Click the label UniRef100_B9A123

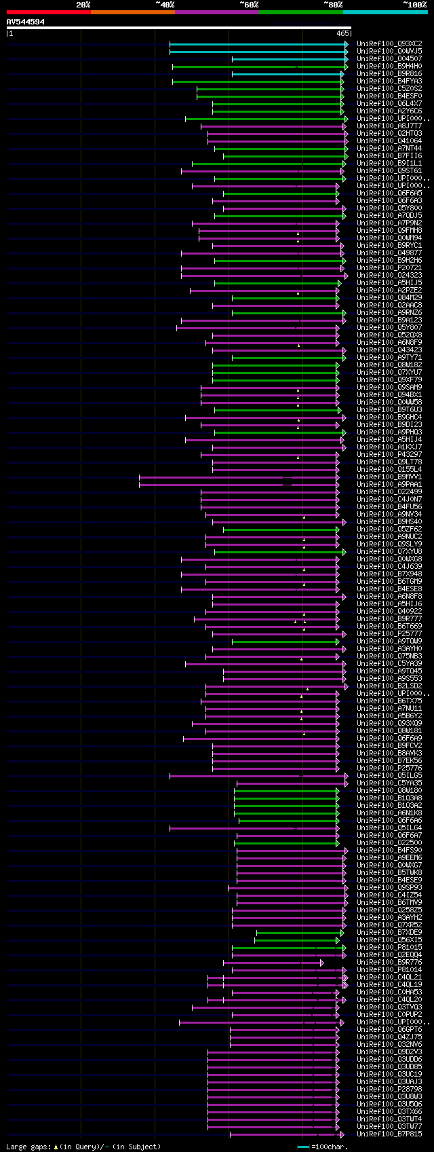click(389, 320)
